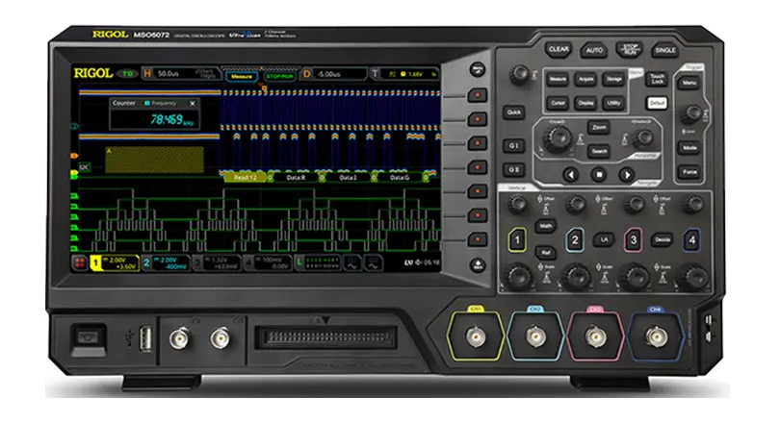The width and height of the screenshot is (780, 423).
Task: Open the Measure menu key
Action: 558,79
